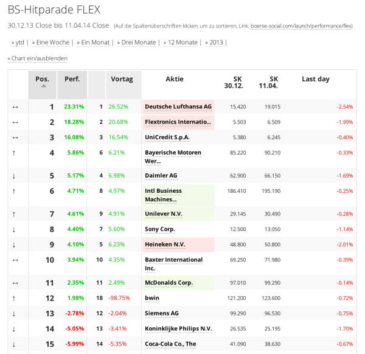Viewport: 365px width, 354px height.
Task: Sort table by Vortag column header
Action: click(122, 79)
